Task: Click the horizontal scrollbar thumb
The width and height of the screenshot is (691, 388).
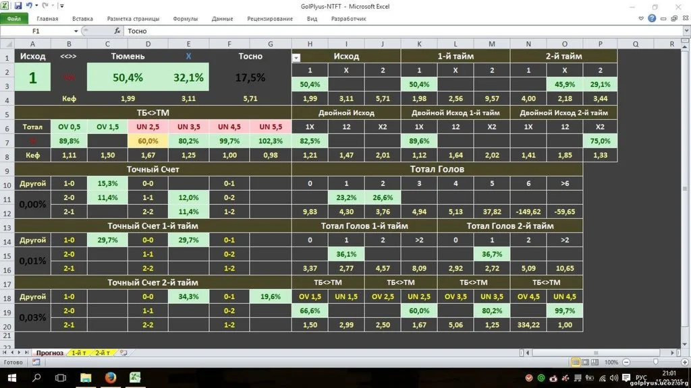Action: (595, 353)
